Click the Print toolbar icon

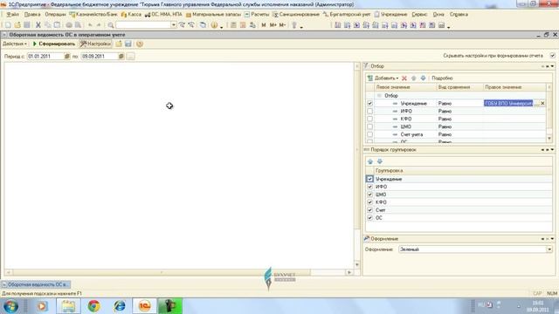69,25
